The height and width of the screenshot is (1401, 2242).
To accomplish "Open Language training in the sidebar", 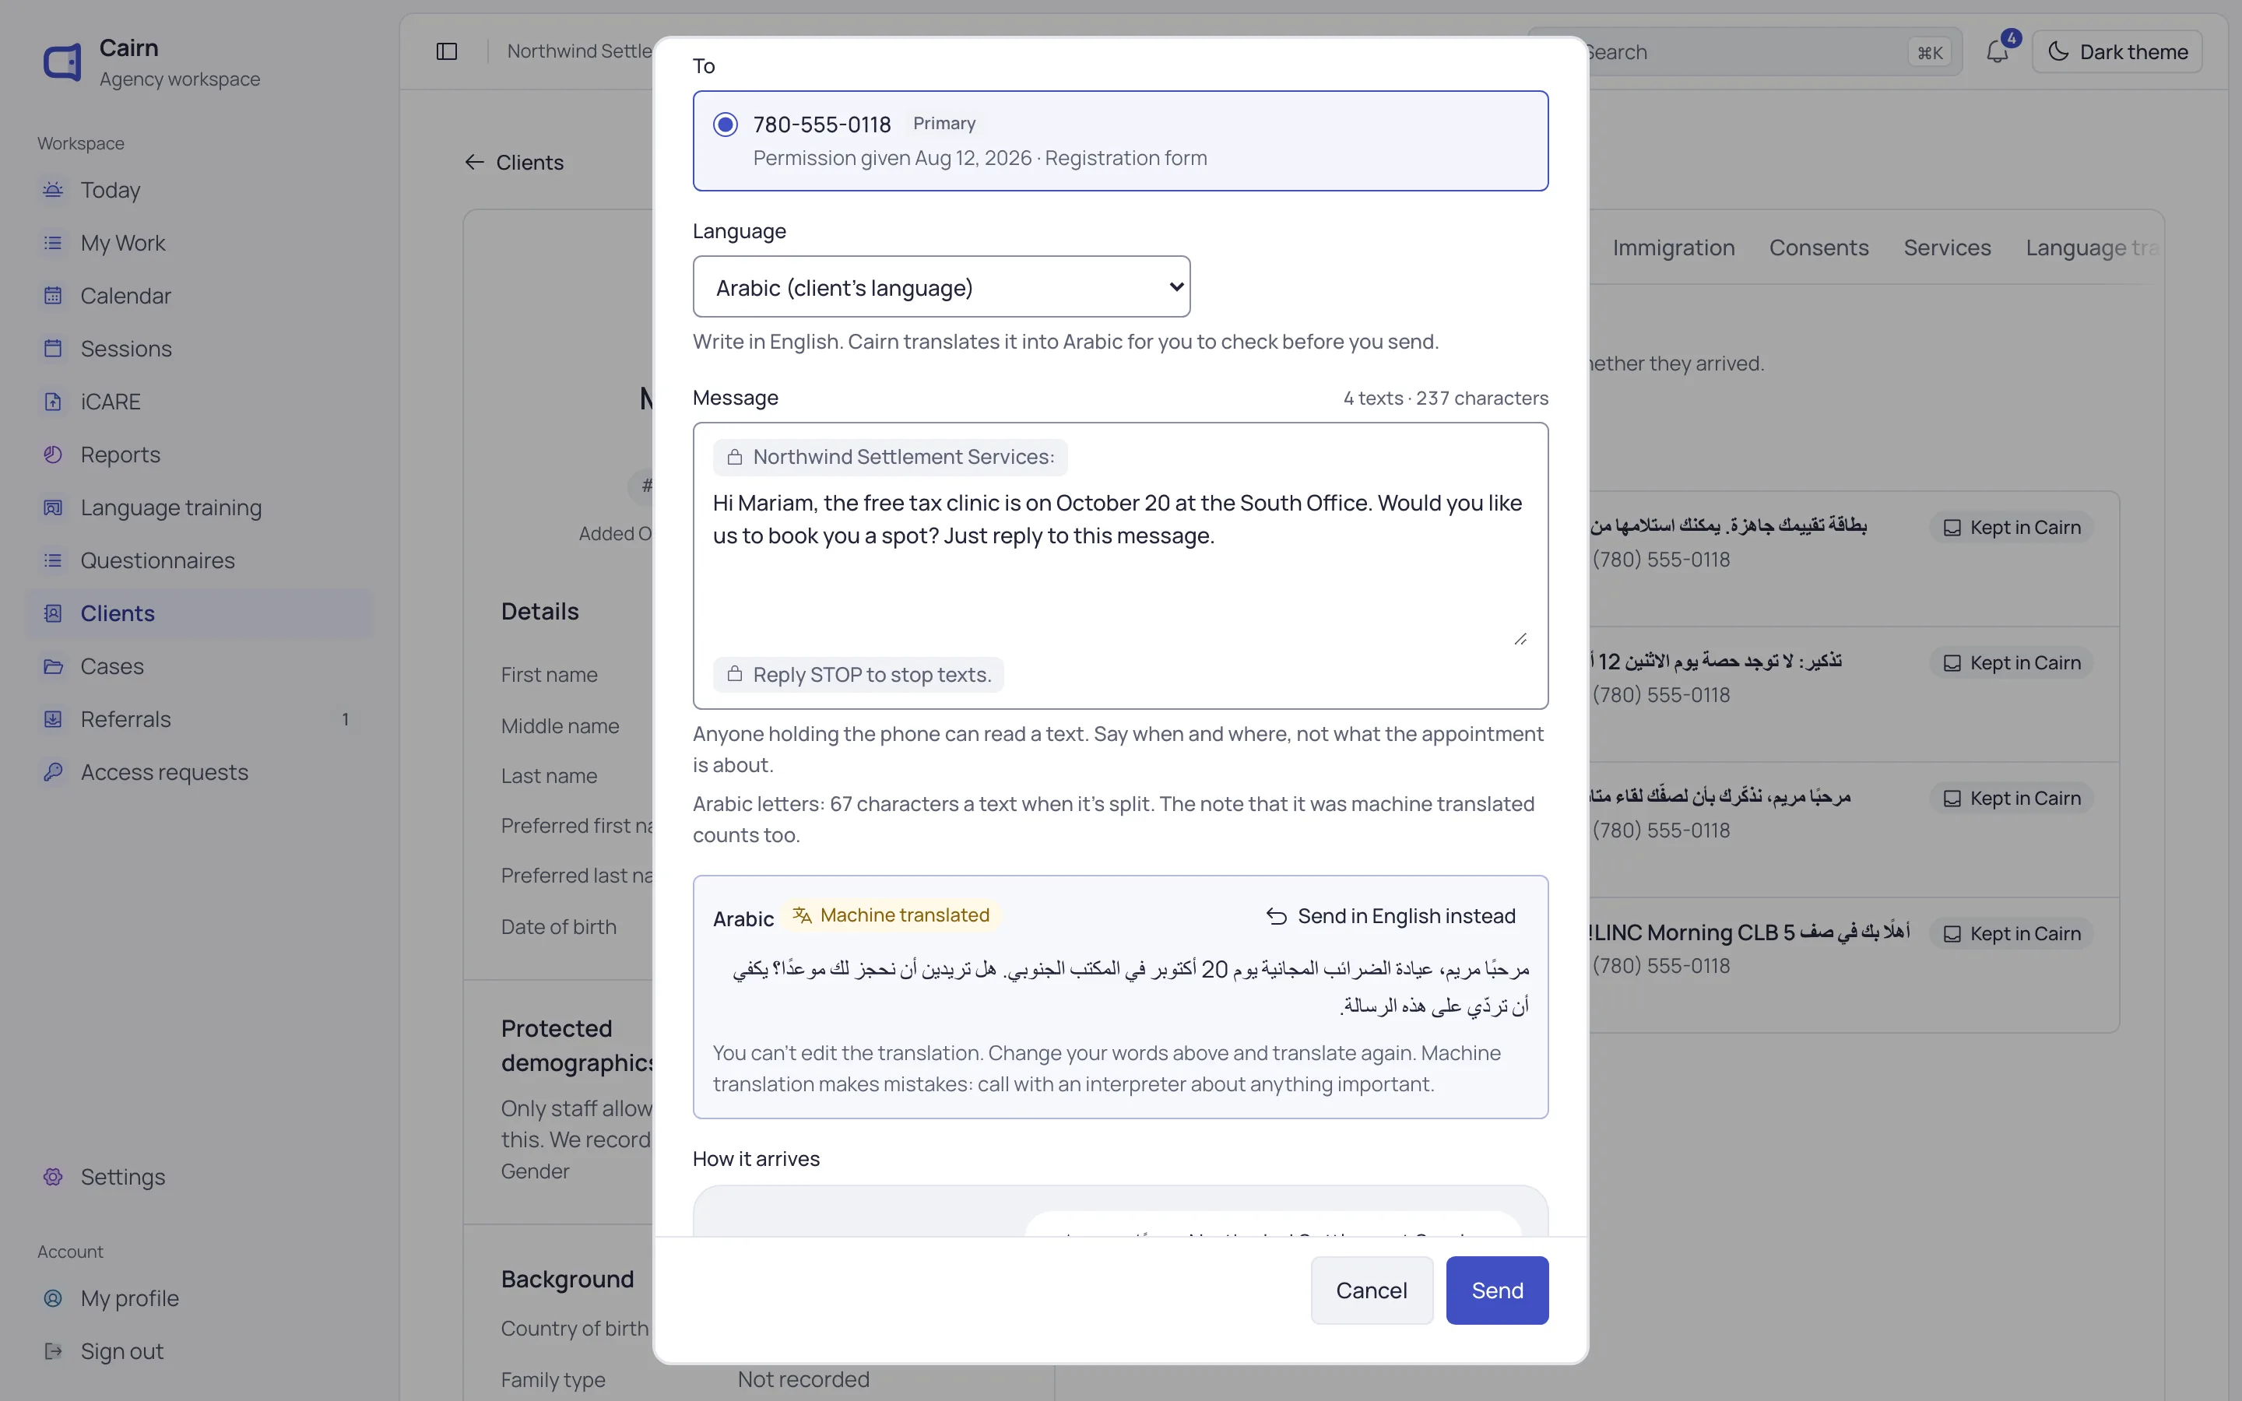I will click(x=199, y=507).
